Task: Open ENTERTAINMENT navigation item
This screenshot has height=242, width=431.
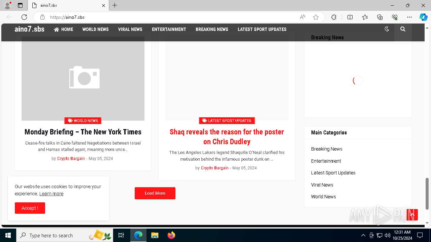Action: (x=169, y=29)
